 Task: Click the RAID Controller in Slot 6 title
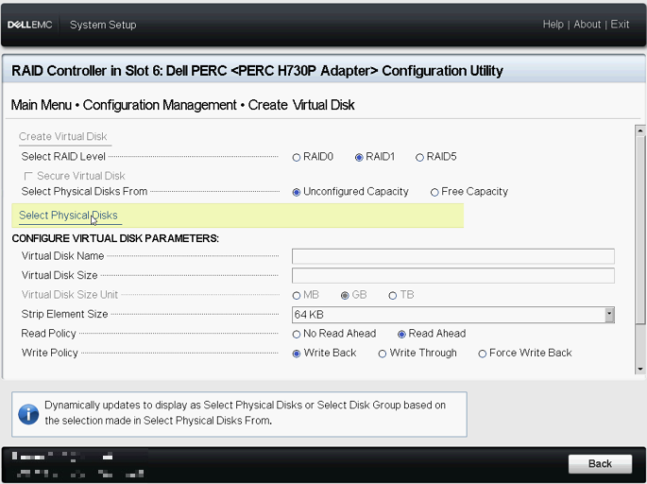(257, 71)
